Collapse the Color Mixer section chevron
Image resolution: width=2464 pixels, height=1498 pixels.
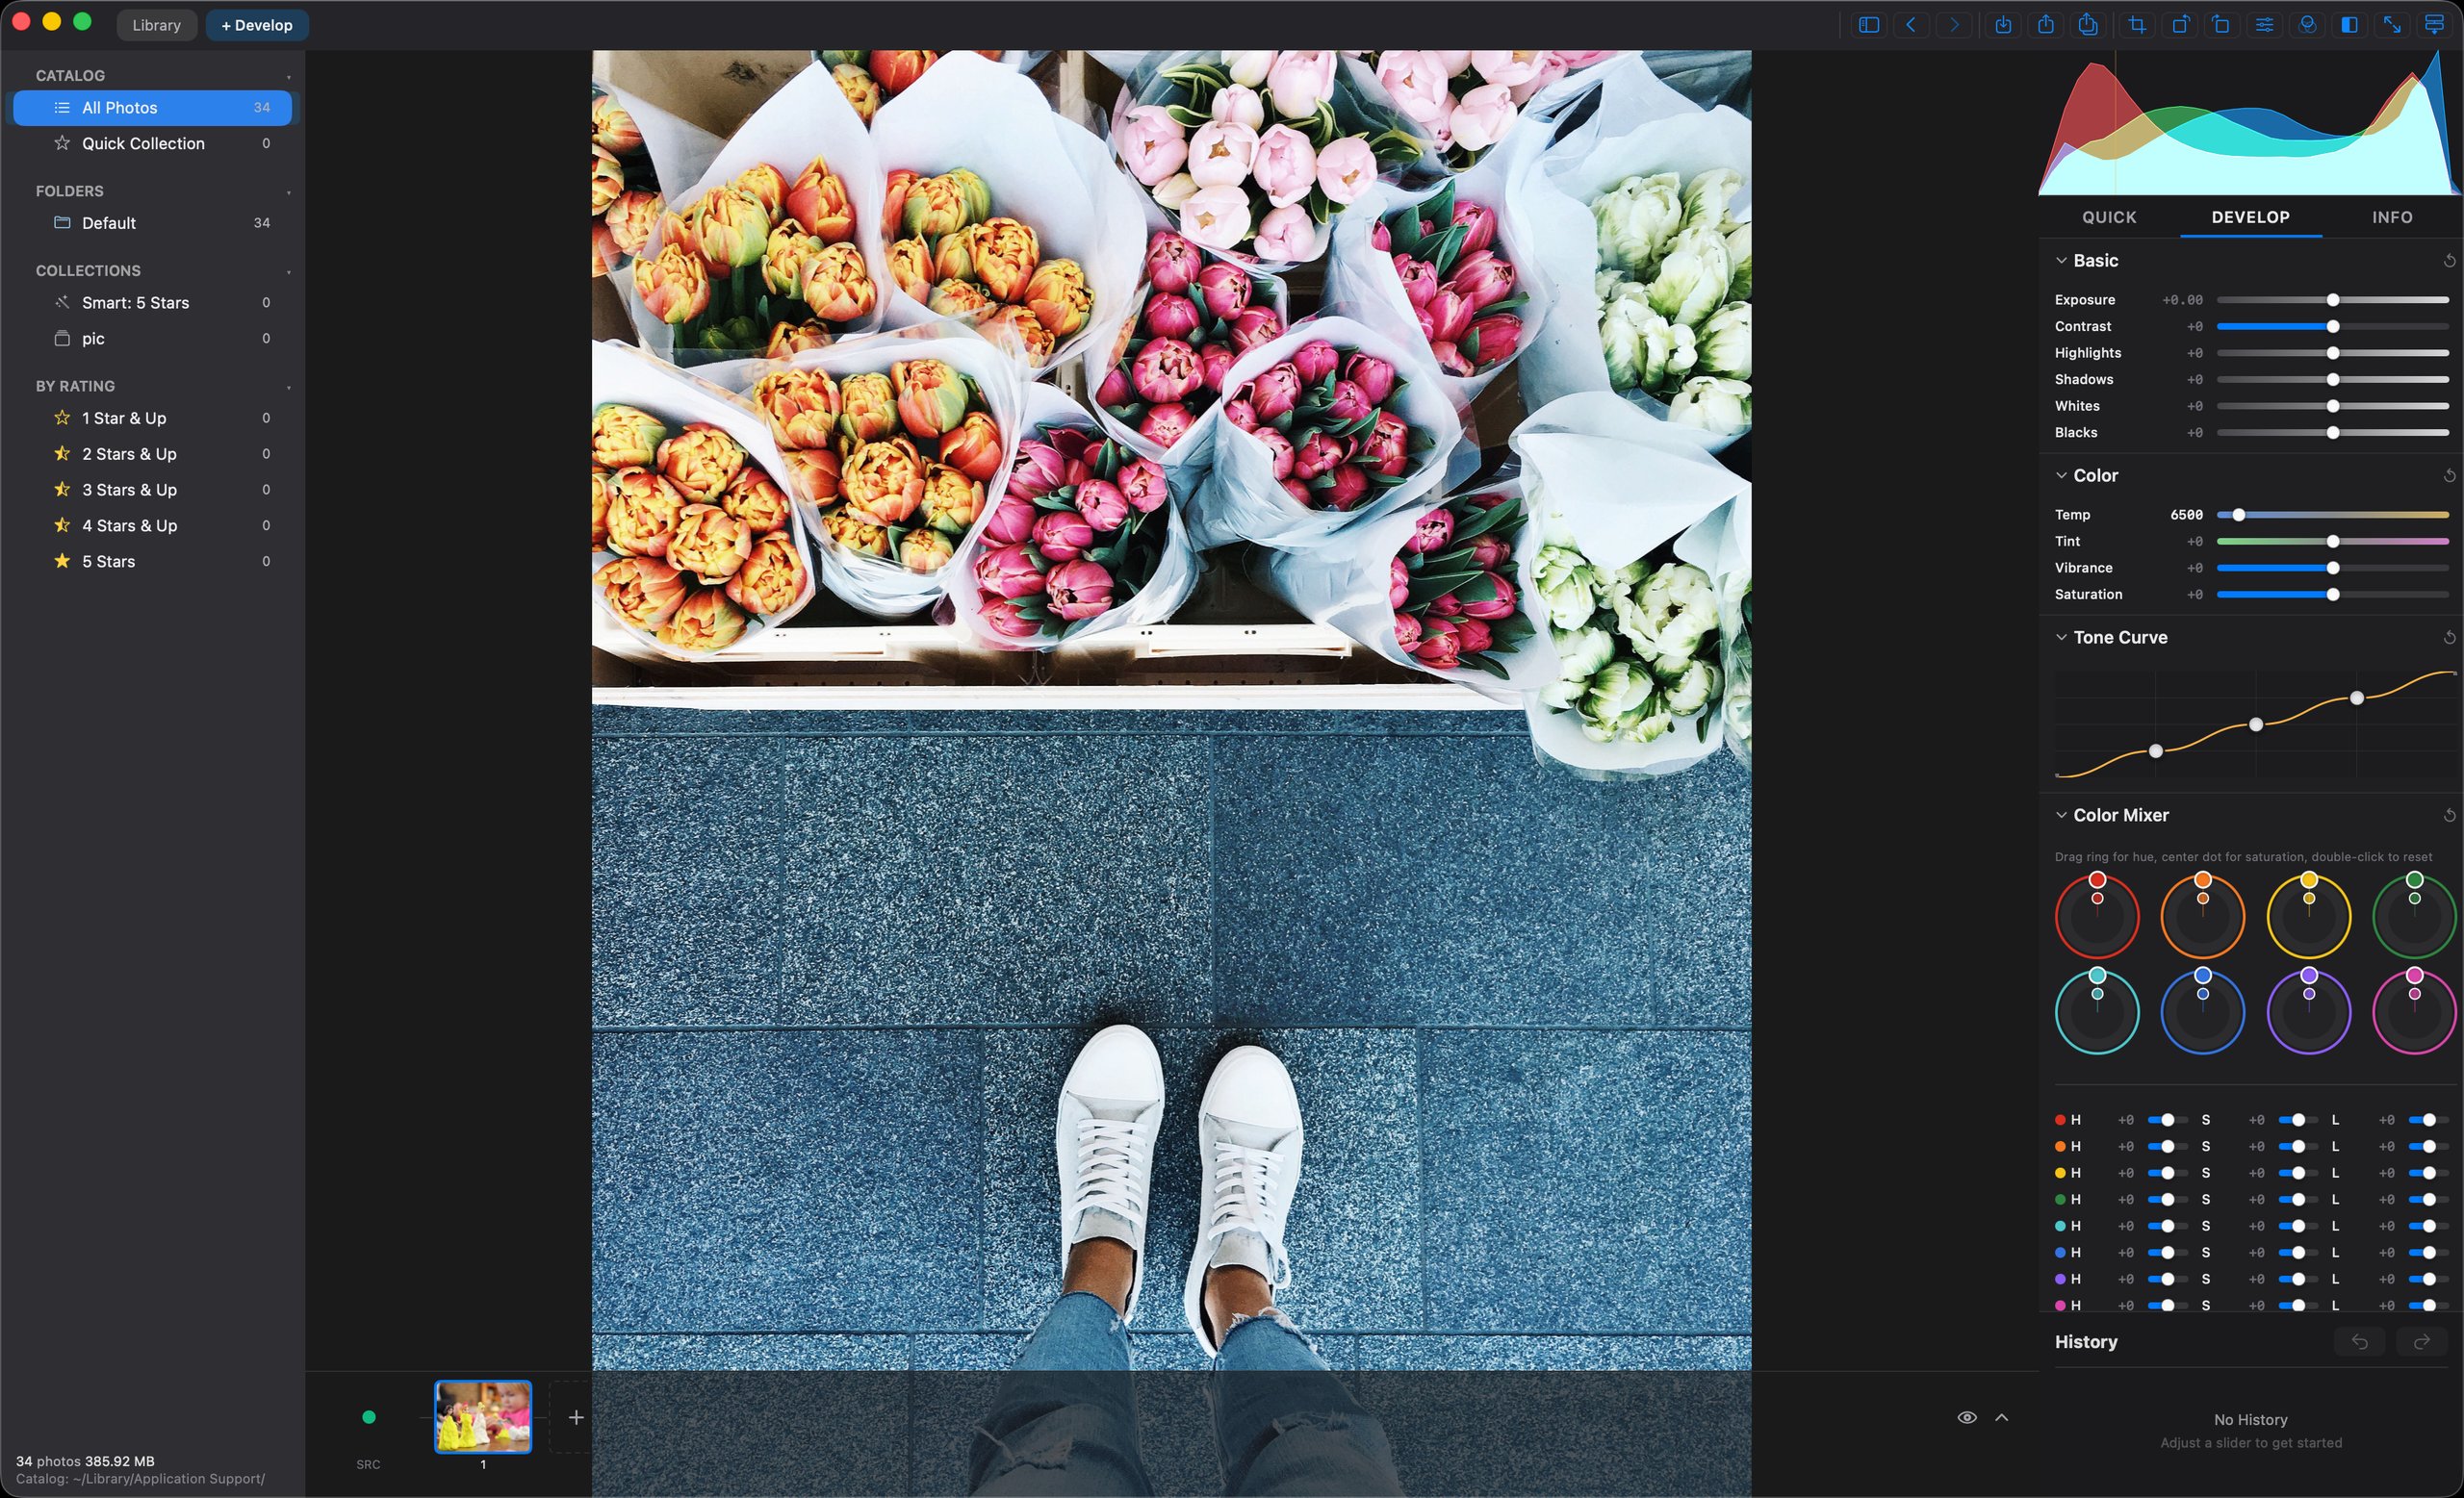pyautogui.click(x=2061, y=816)
